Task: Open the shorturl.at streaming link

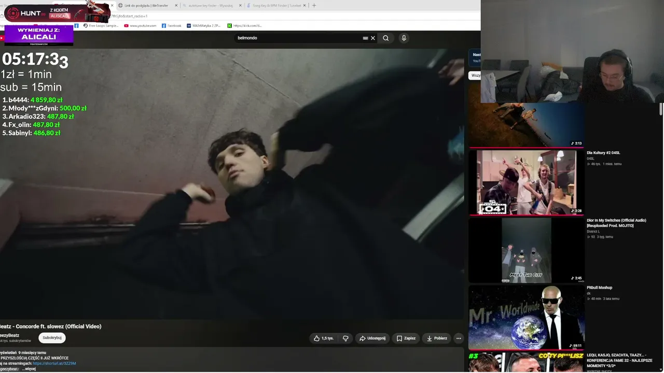Action: (x=54, y=363)
